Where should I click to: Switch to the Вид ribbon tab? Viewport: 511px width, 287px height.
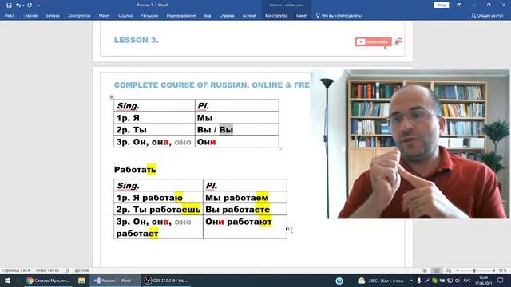click(208, 16)
